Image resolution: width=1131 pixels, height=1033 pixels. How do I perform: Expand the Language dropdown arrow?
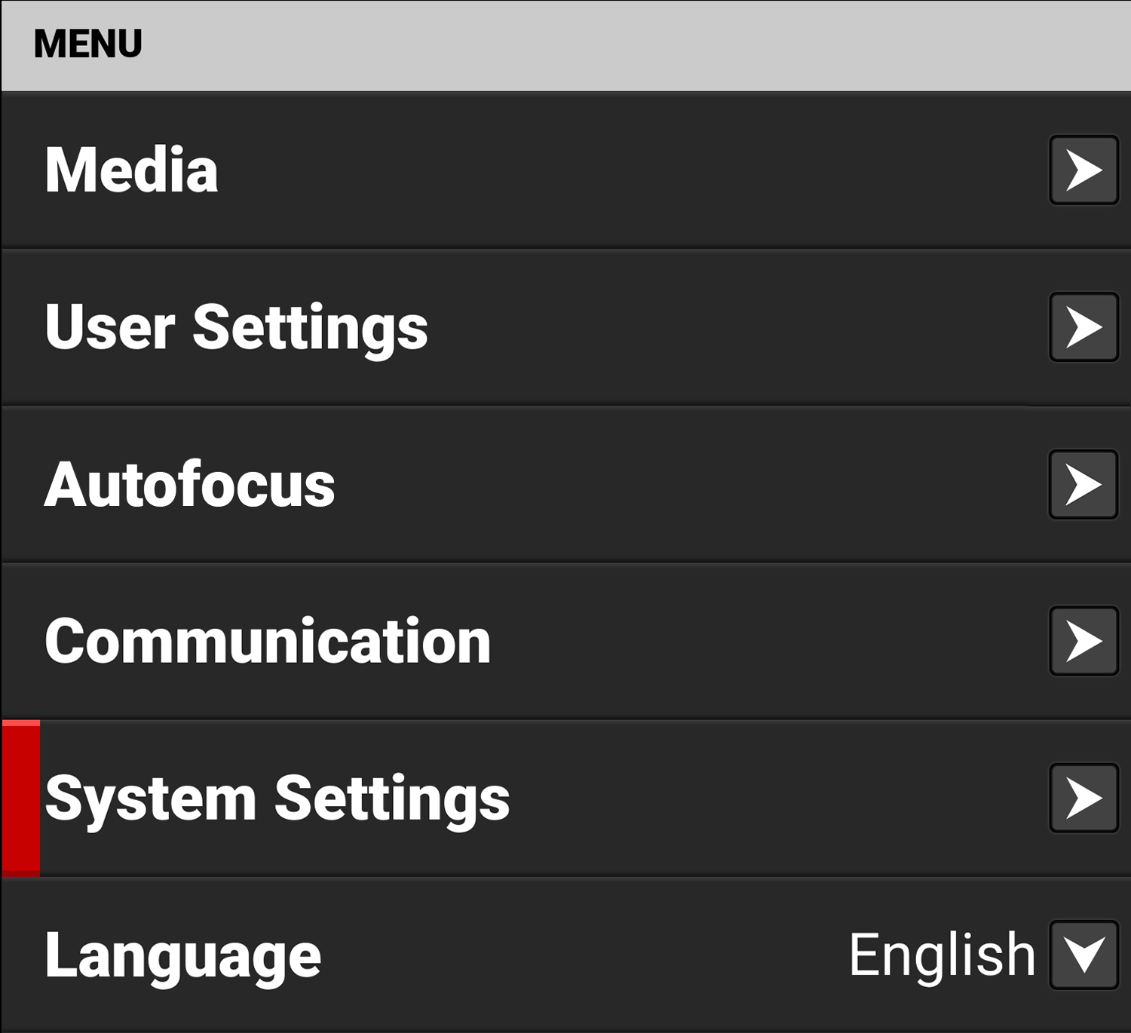click(x=1083, y=955)
